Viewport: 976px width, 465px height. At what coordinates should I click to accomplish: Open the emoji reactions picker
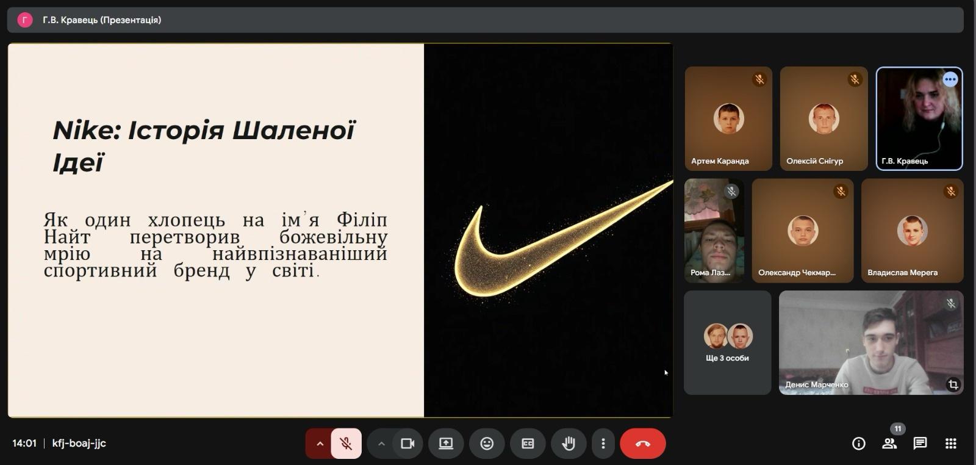coord(487,444)
